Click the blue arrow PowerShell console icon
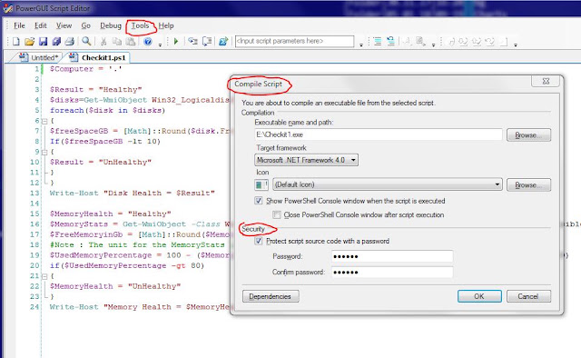Screen dimensions: 581x358 tap(223, 41)
